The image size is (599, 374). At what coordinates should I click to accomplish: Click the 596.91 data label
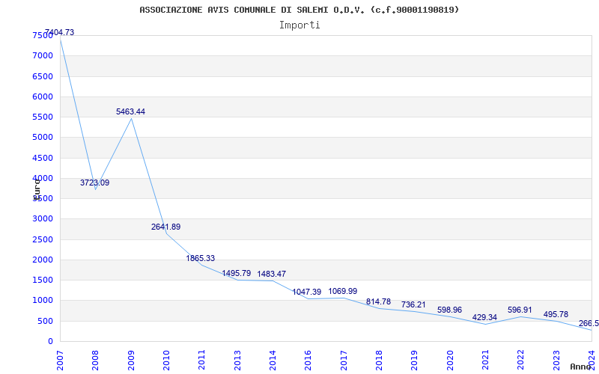[520, 310]
